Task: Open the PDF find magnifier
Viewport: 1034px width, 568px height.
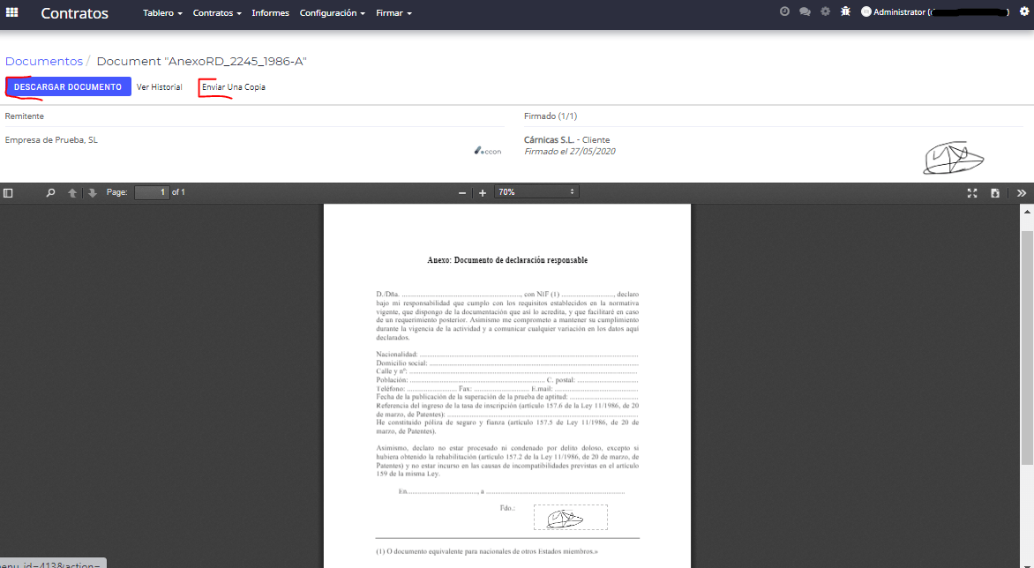Action: 50,193
